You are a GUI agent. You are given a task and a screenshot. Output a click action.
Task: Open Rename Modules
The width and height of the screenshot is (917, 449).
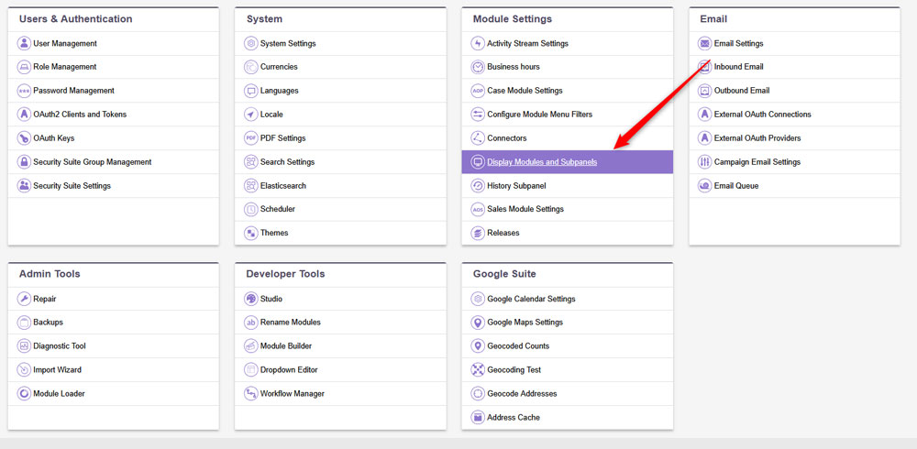coord(290,323)
